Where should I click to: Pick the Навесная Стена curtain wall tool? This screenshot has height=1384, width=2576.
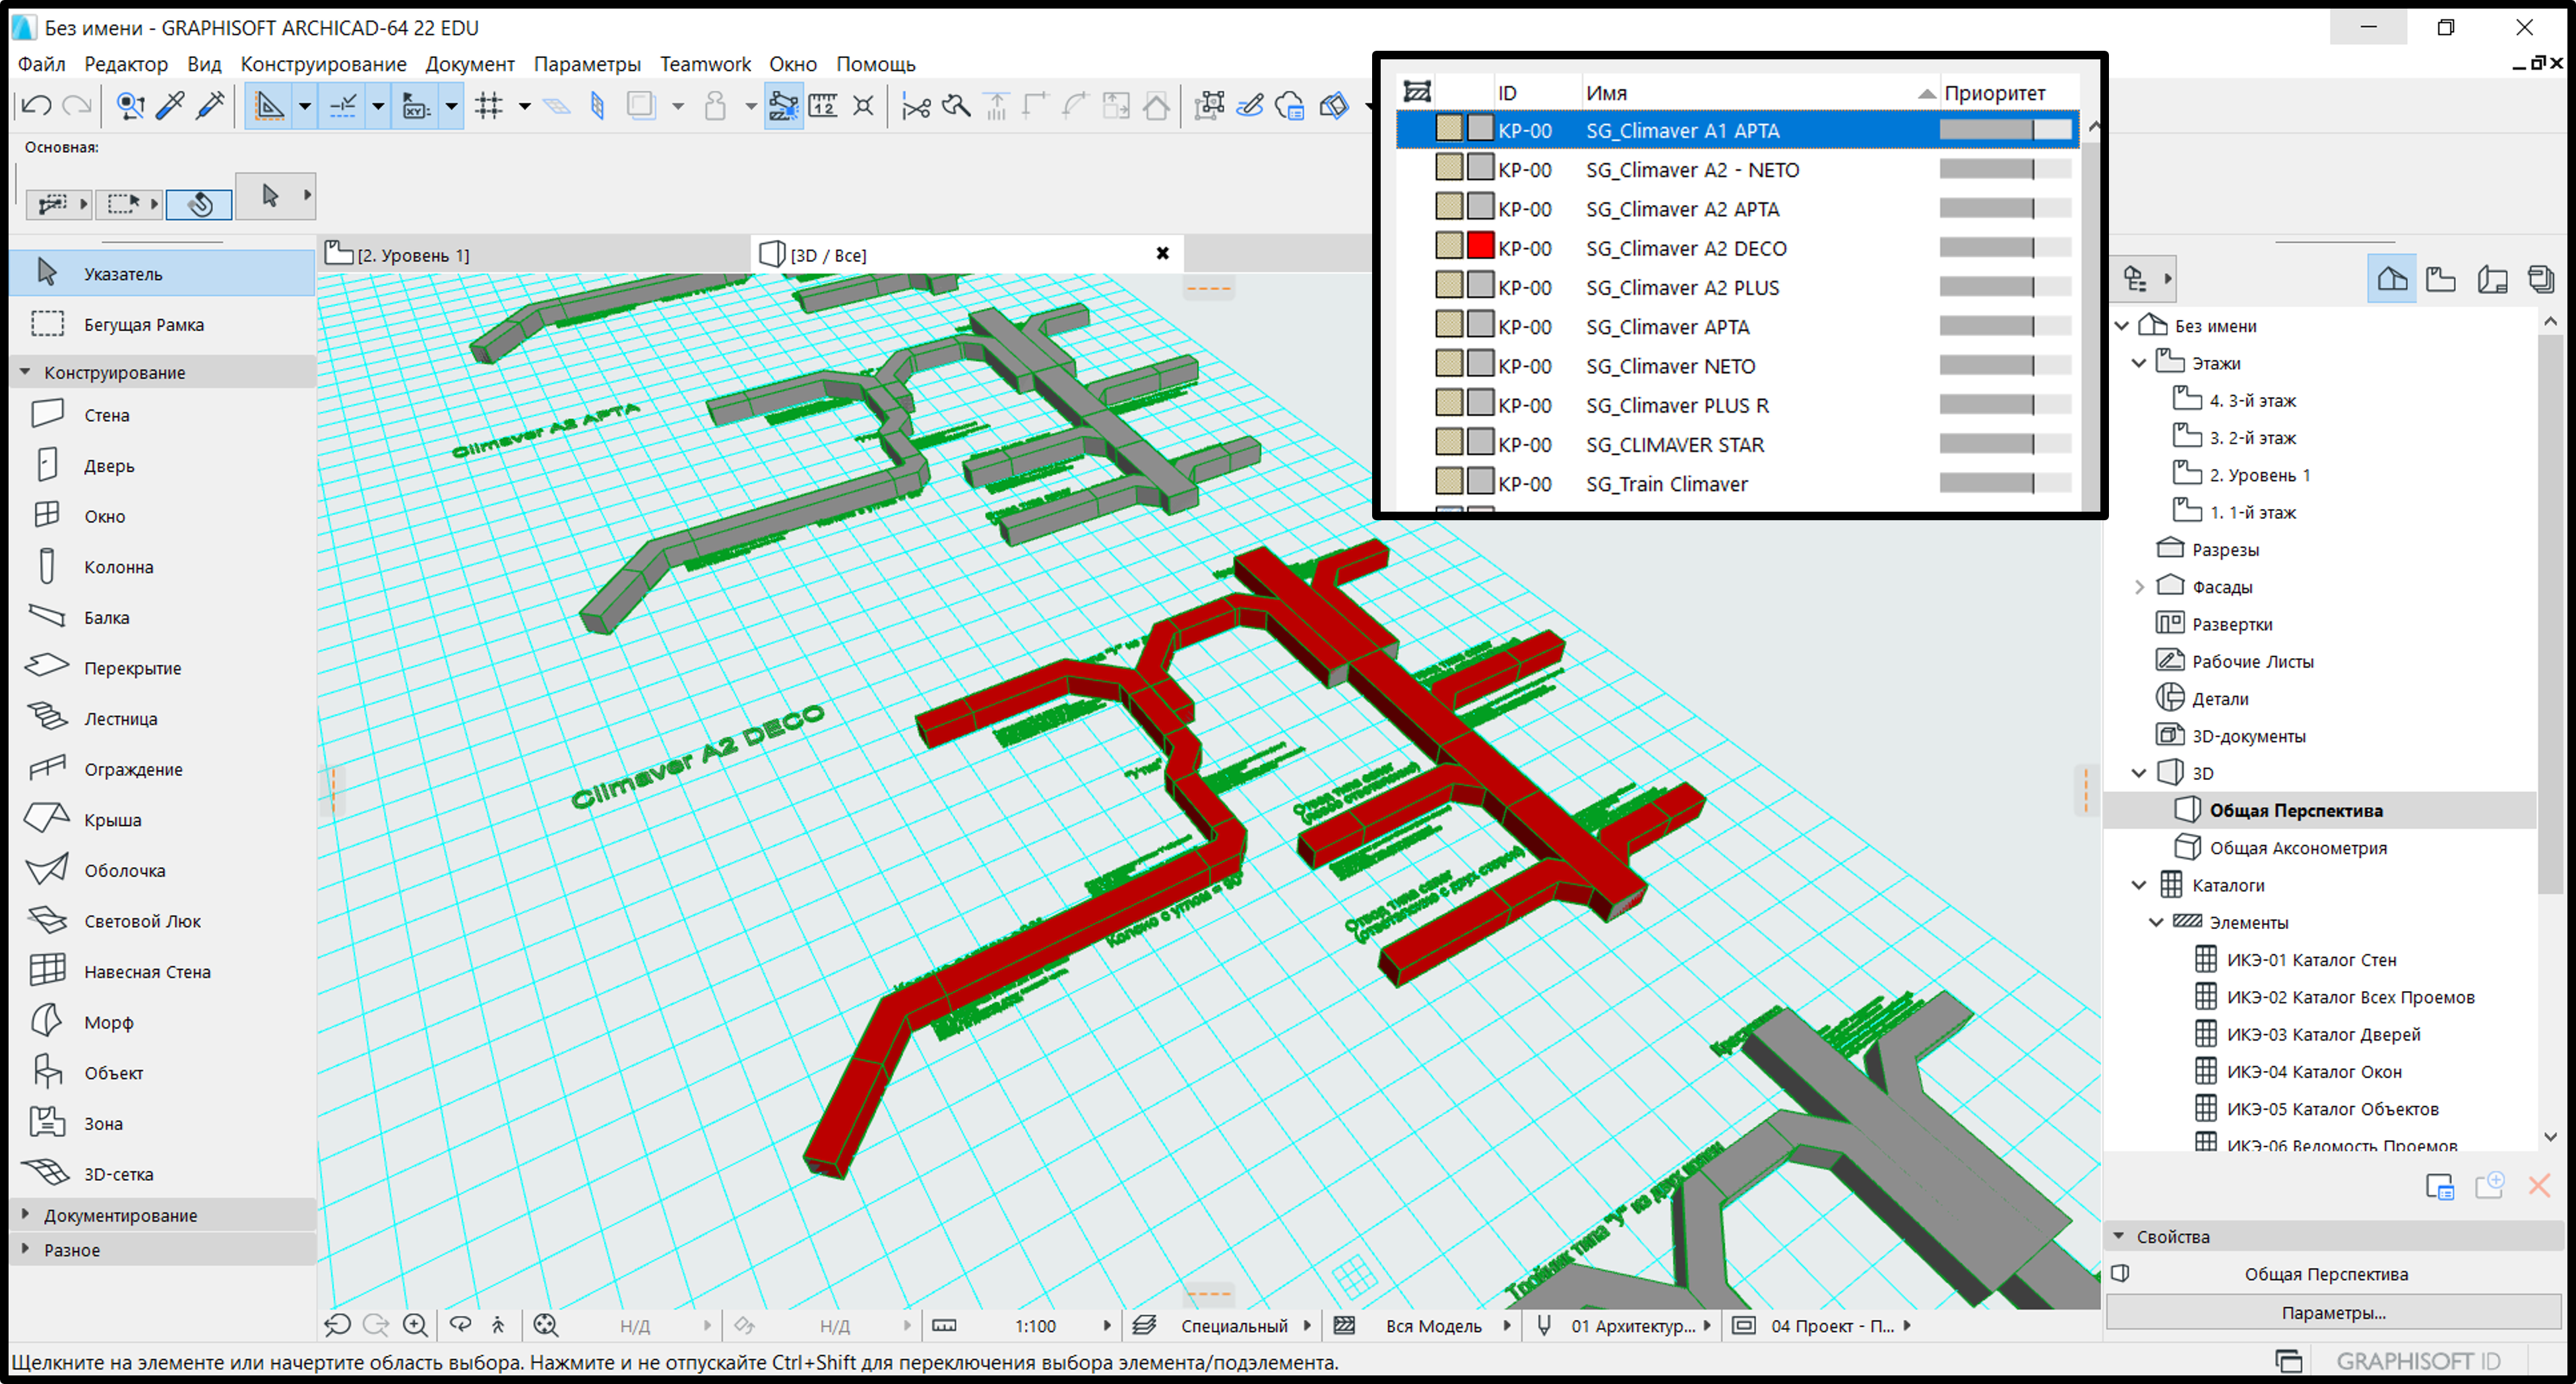(x=162, y=971)
